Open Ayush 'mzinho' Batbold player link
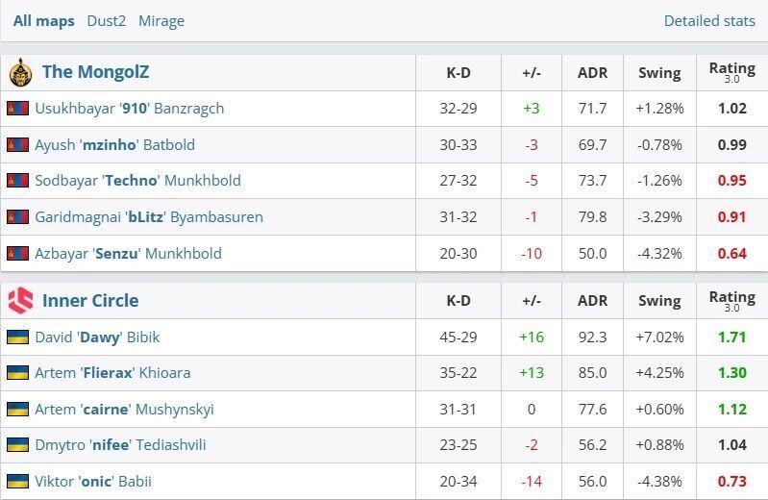This screenshot has width=768, height=500. (114, 144)
